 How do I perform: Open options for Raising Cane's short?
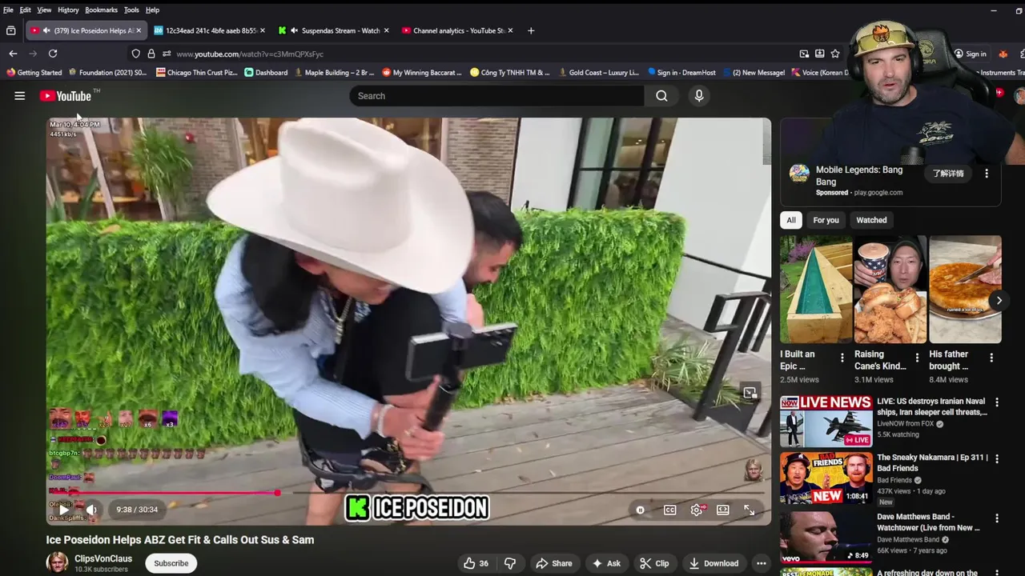pyautogui.click(x=917, y=358)
